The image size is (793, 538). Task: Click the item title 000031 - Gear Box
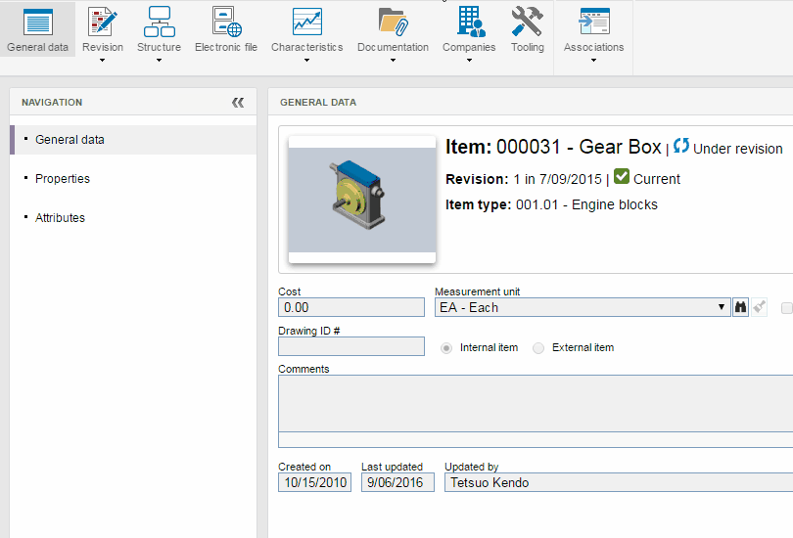click(x=579, y=147)
